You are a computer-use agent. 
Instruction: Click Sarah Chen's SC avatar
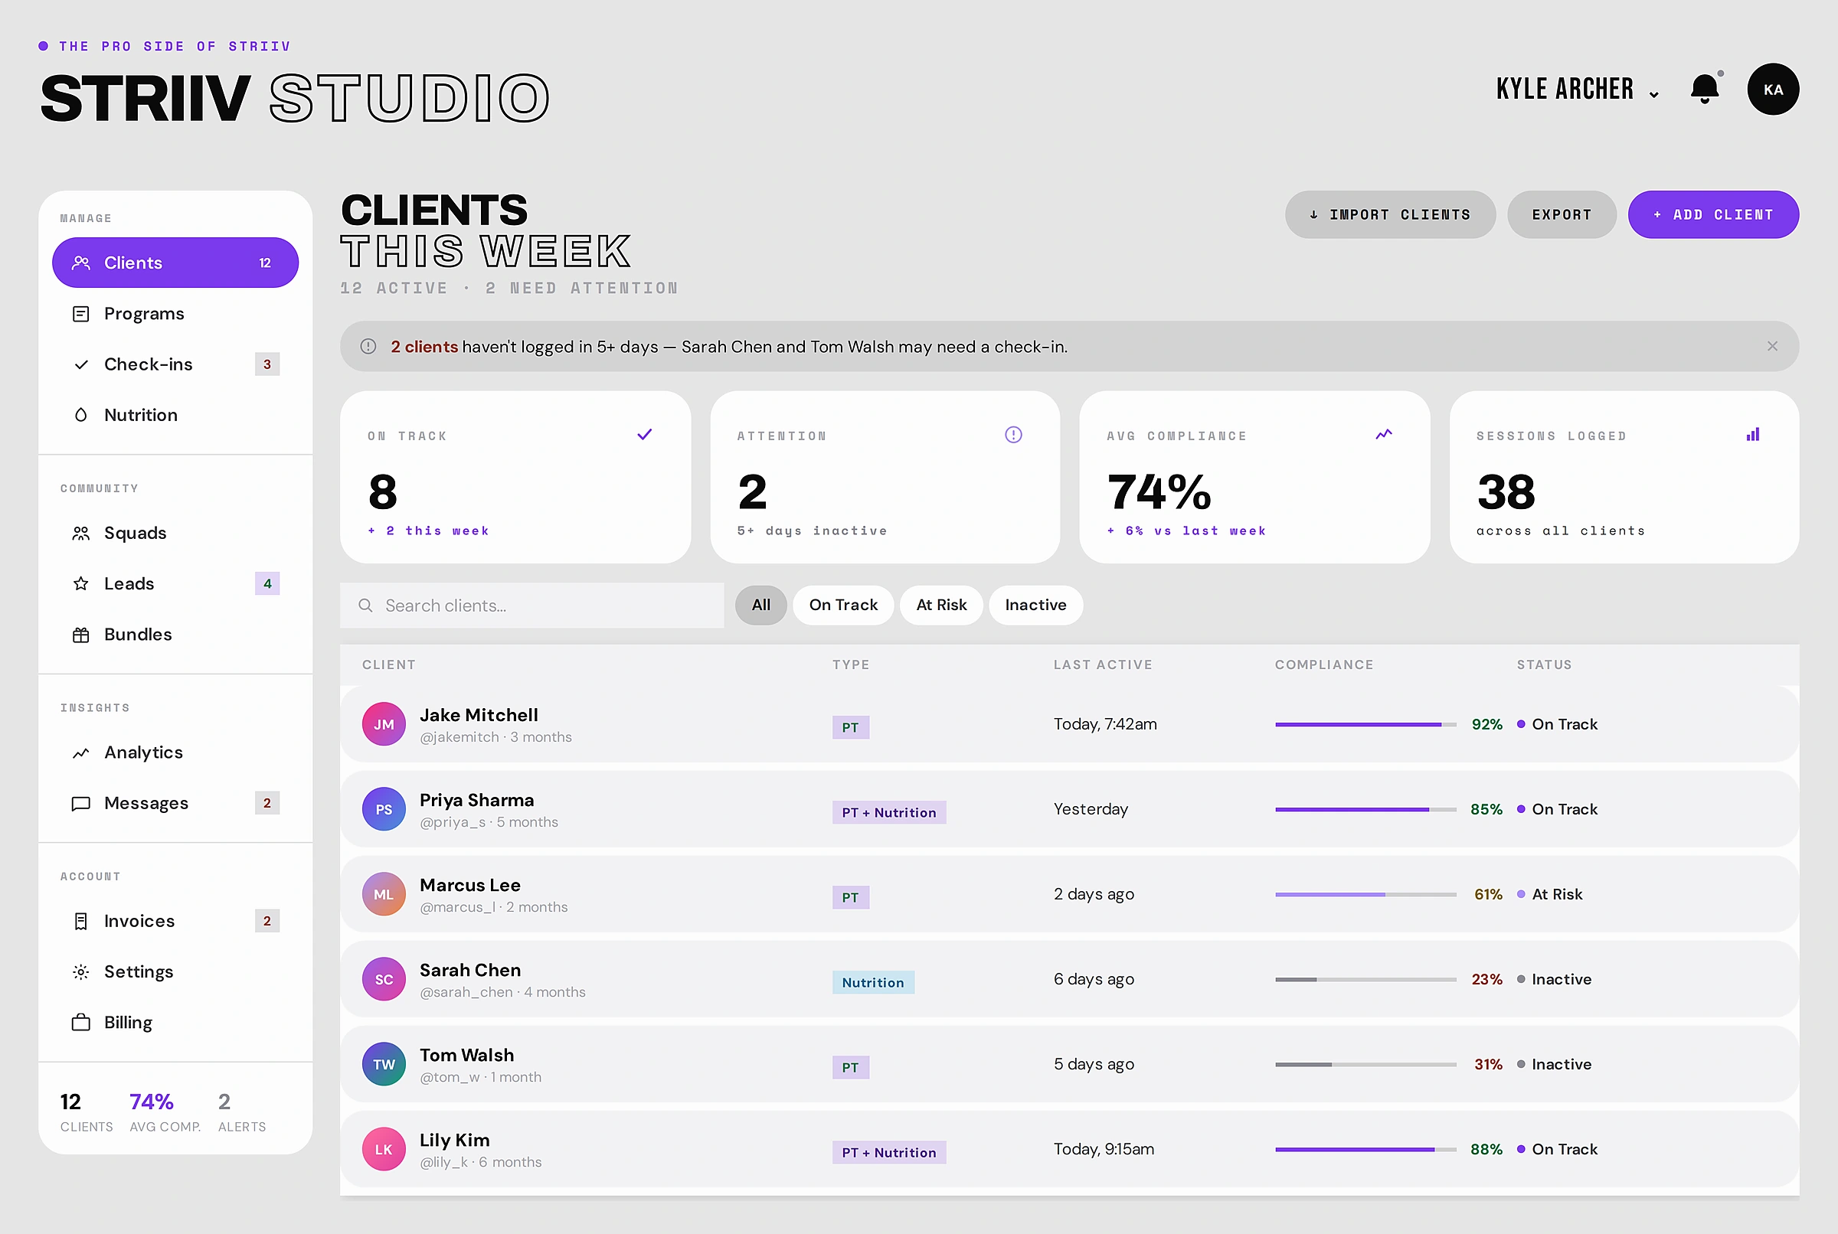click(384, 979)
